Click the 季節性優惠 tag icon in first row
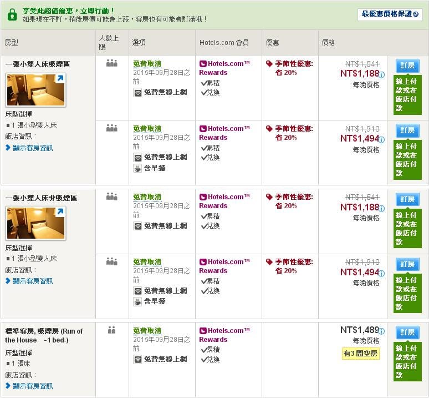This screenshot has width=429, height=398. pyautogui.click(x=269, y=64)
